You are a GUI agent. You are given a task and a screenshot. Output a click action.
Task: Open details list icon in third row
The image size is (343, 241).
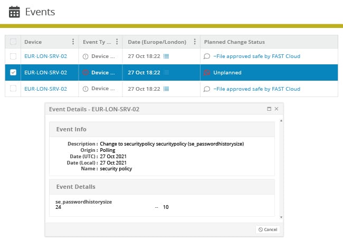[x=166, y=89]
